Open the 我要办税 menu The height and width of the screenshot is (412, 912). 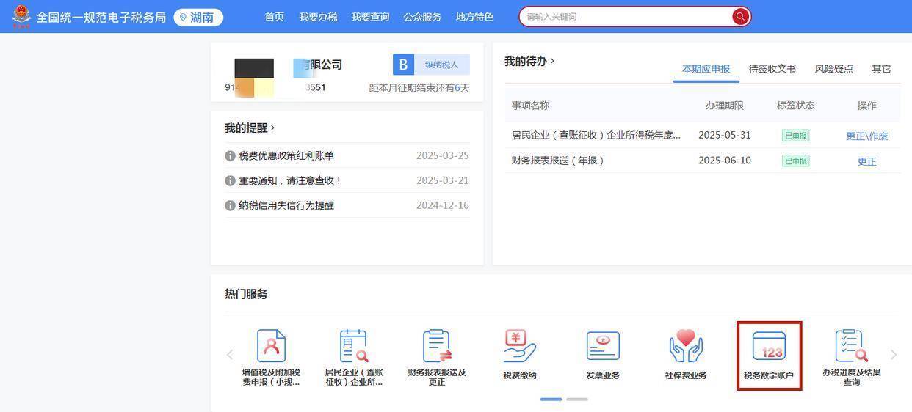[x=318, y=16]
